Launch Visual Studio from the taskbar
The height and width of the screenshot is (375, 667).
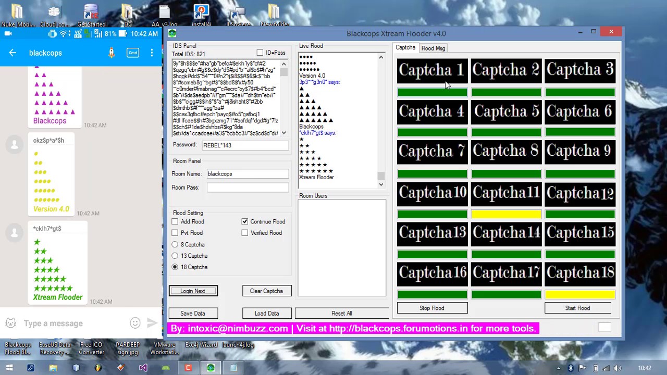point(143,368)
